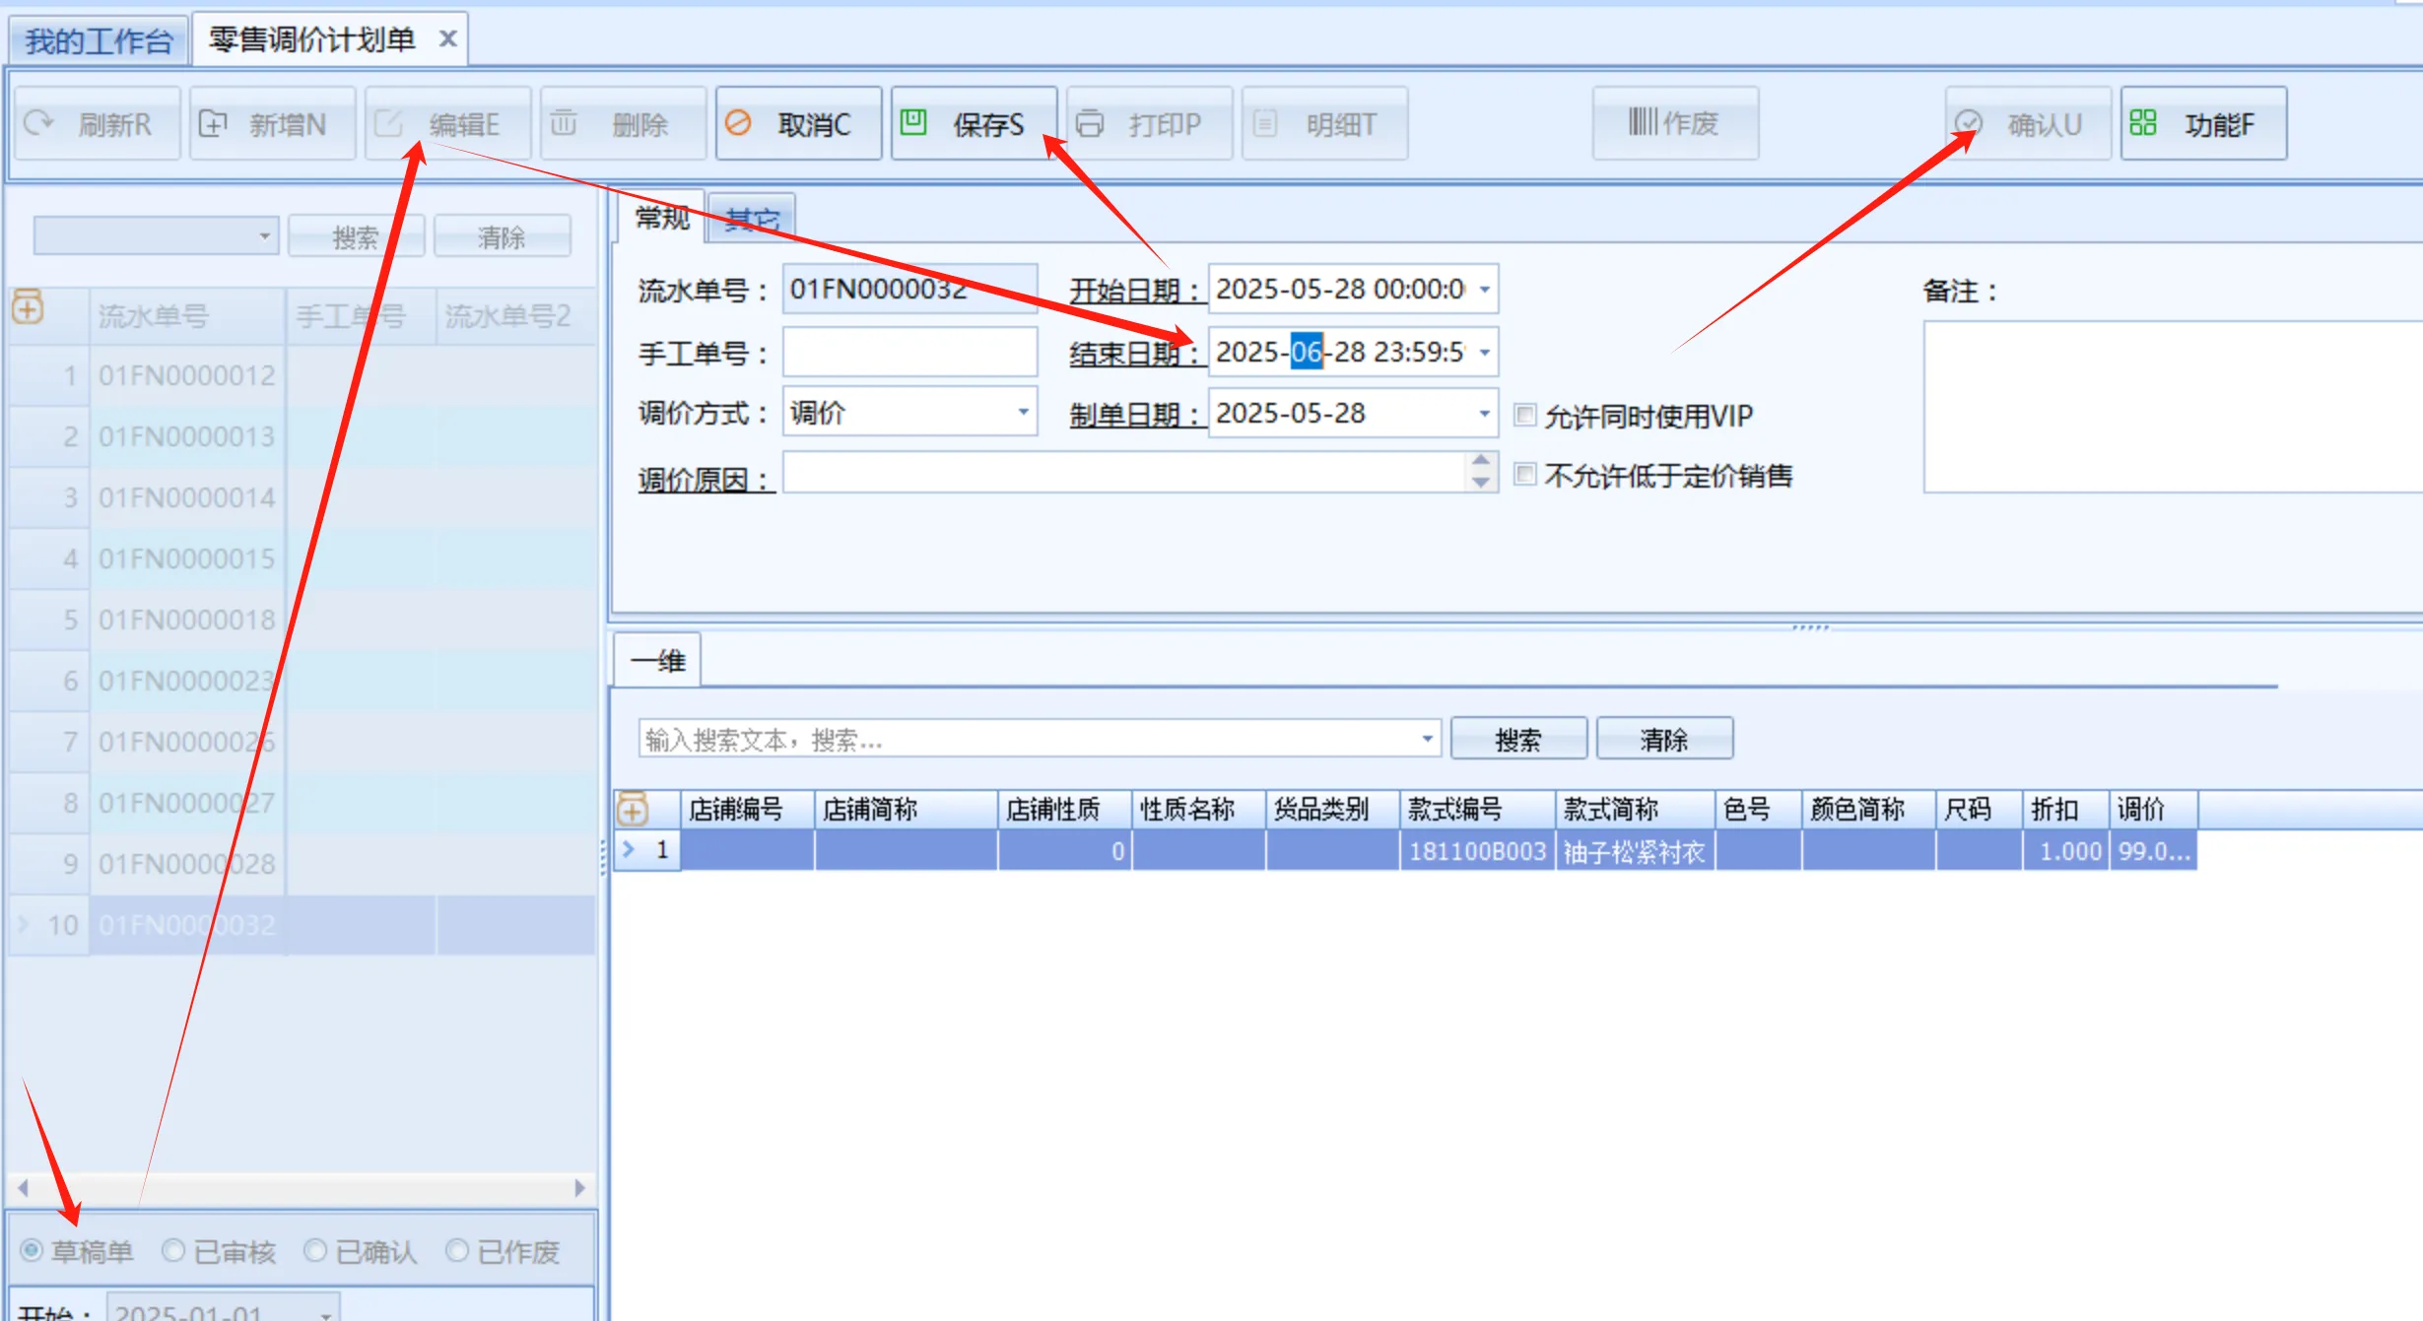Screen dimensions: 2423x1321
Task: Click 搜索 button in detail panel
Action: pos(1517,739)
